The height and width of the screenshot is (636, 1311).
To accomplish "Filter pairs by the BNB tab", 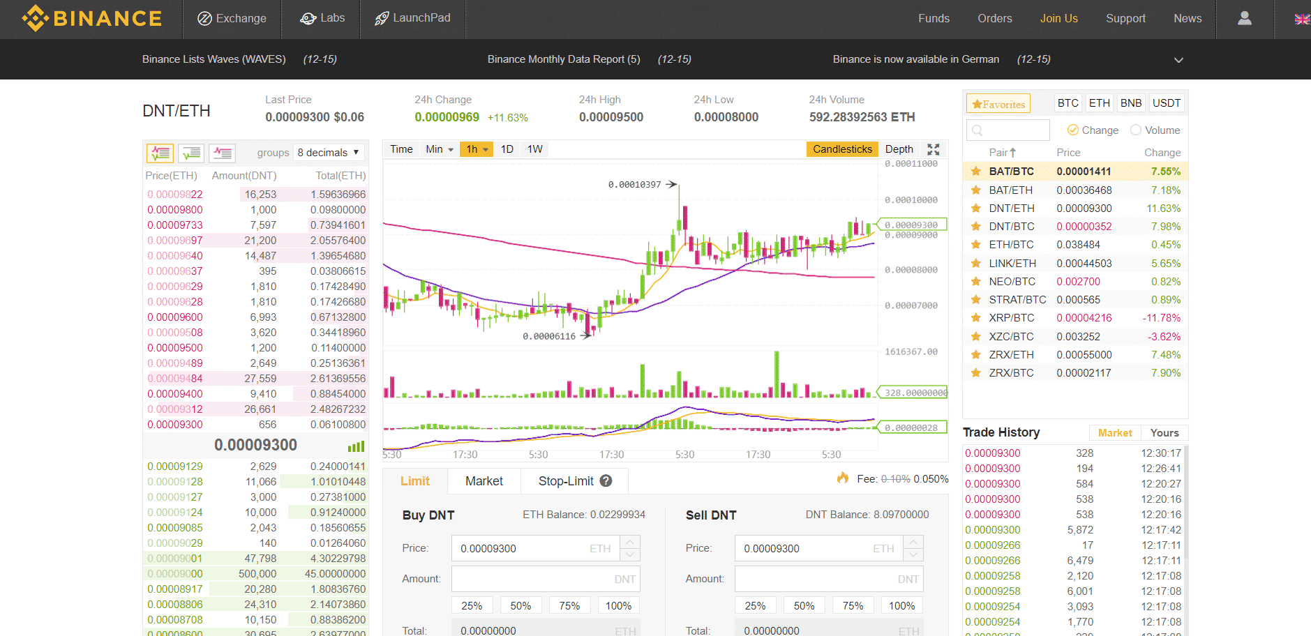I will coord(1131,103).
